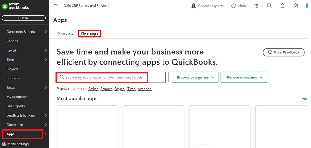This screenshot has width=311, height=148.
Task: Open Budgets in sidebar
Action: tap(13, 78)
